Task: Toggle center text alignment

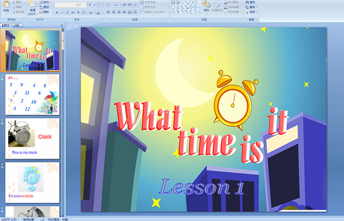Action: 114,12
